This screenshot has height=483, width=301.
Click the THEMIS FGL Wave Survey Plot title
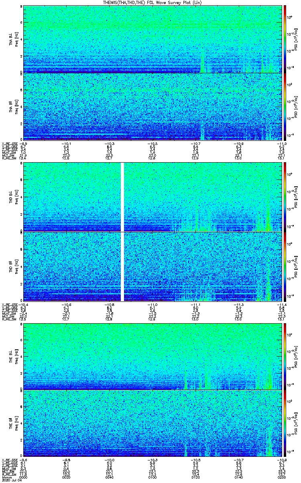[x=152, y=2]
